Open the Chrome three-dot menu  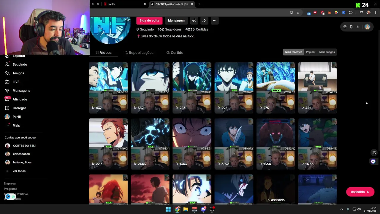376,12
